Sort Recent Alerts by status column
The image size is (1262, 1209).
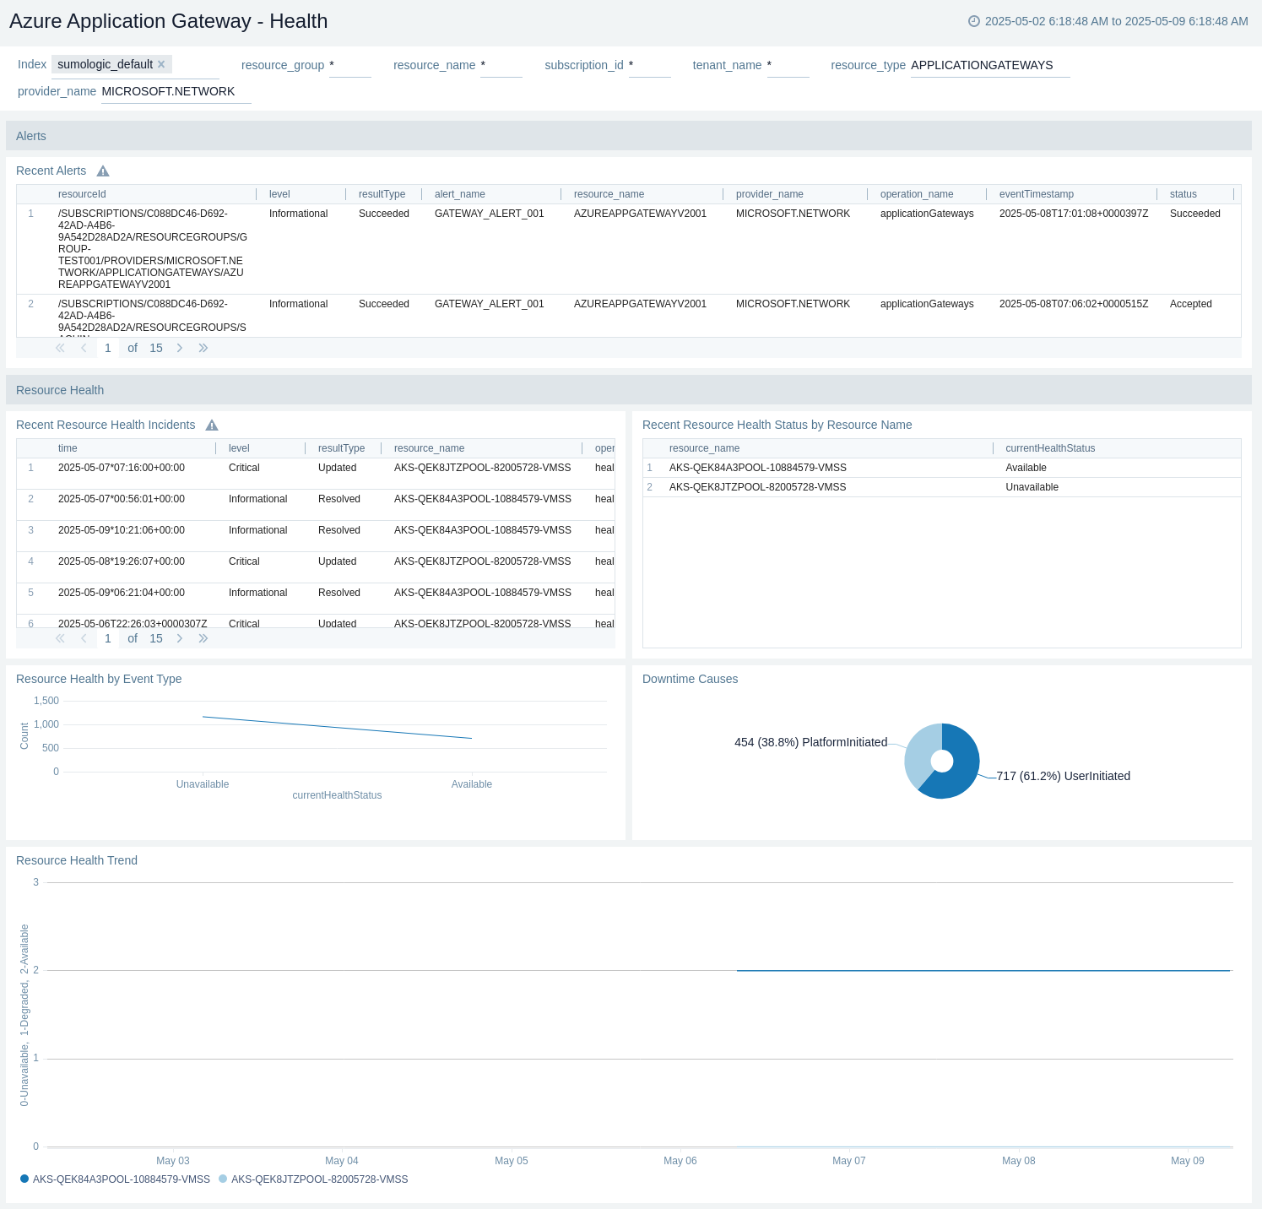(x=1183, y=194)
